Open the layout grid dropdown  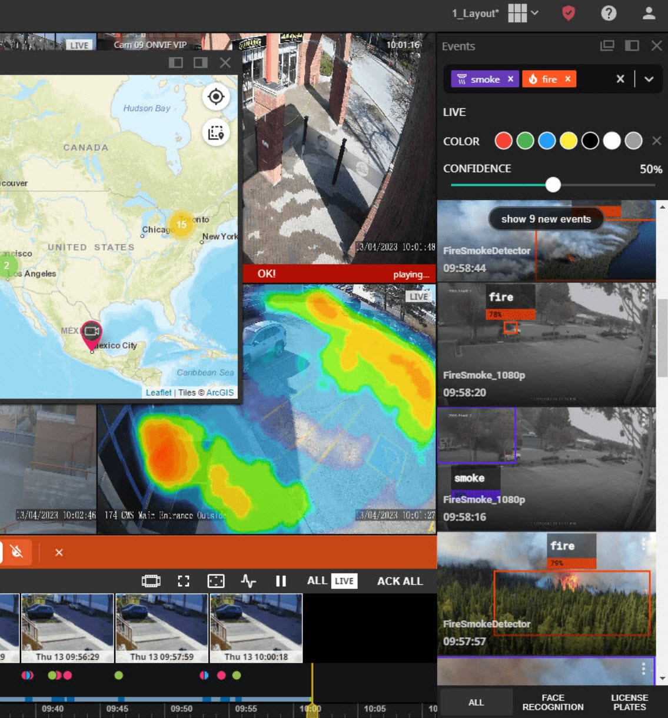(x=523, y=13)
